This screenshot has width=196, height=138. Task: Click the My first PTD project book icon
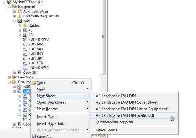[9, 2]
